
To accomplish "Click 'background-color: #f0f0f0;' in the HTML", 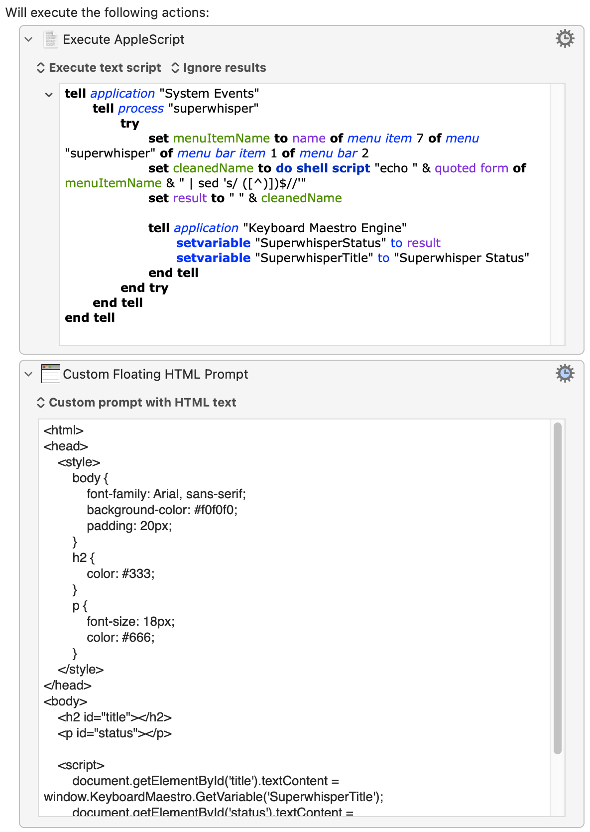I will [x=162, y=510].
